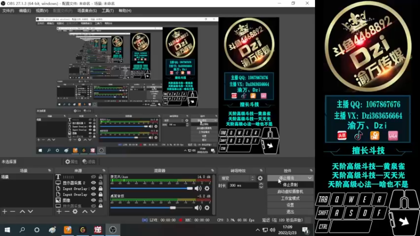Screen dimensions: 420x236
Task: Click the monitor icon beside 显示器采集 2
Action: click(58, 183)
